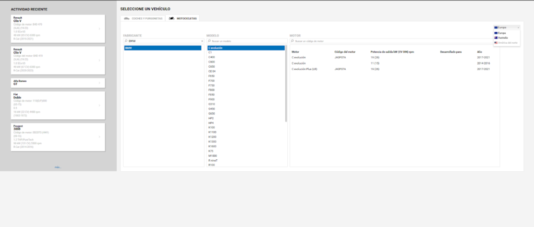Open the Europa region dropdown
534x227 pixels.
click(x=506, y=27)
